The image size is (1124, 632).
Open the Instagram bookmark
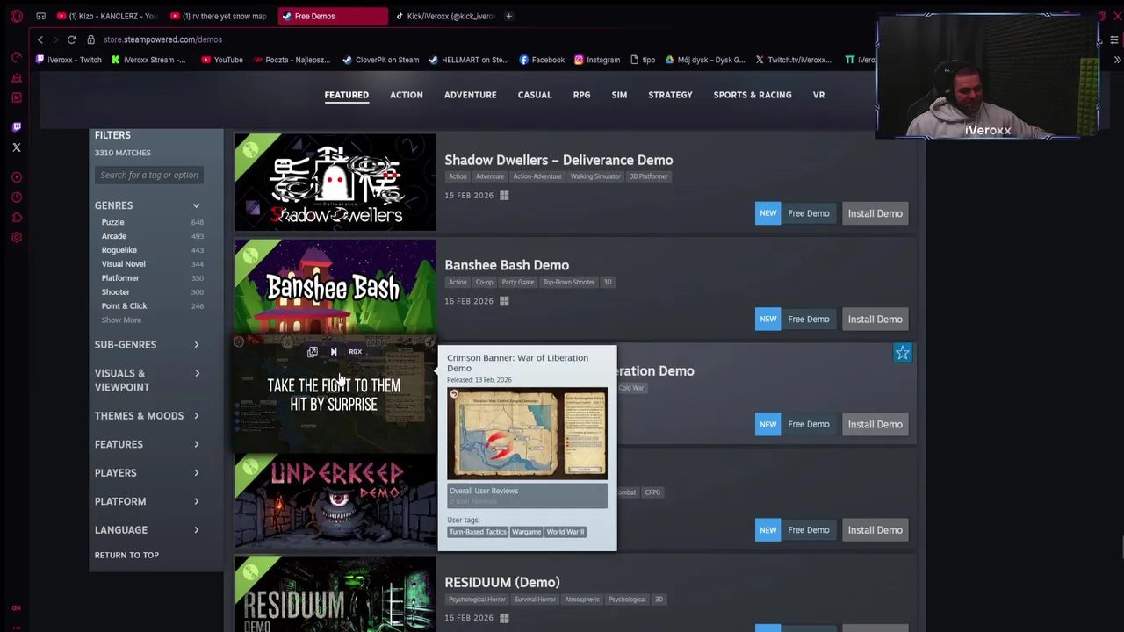click(597, 60)
